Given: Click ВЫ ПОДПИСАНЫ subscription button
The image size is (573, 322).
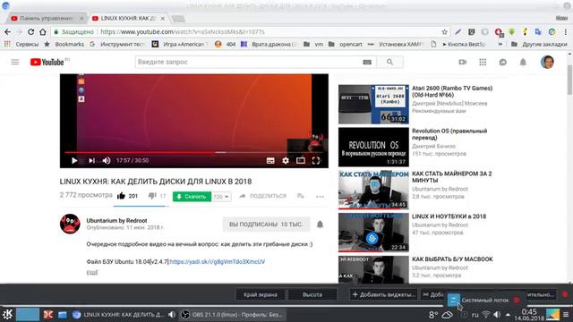Looking at the screenshot, I should point(266,225).
